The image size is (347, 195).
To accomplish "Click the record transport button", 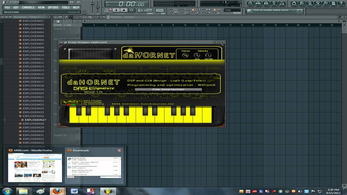I will [x=131, y=10].
